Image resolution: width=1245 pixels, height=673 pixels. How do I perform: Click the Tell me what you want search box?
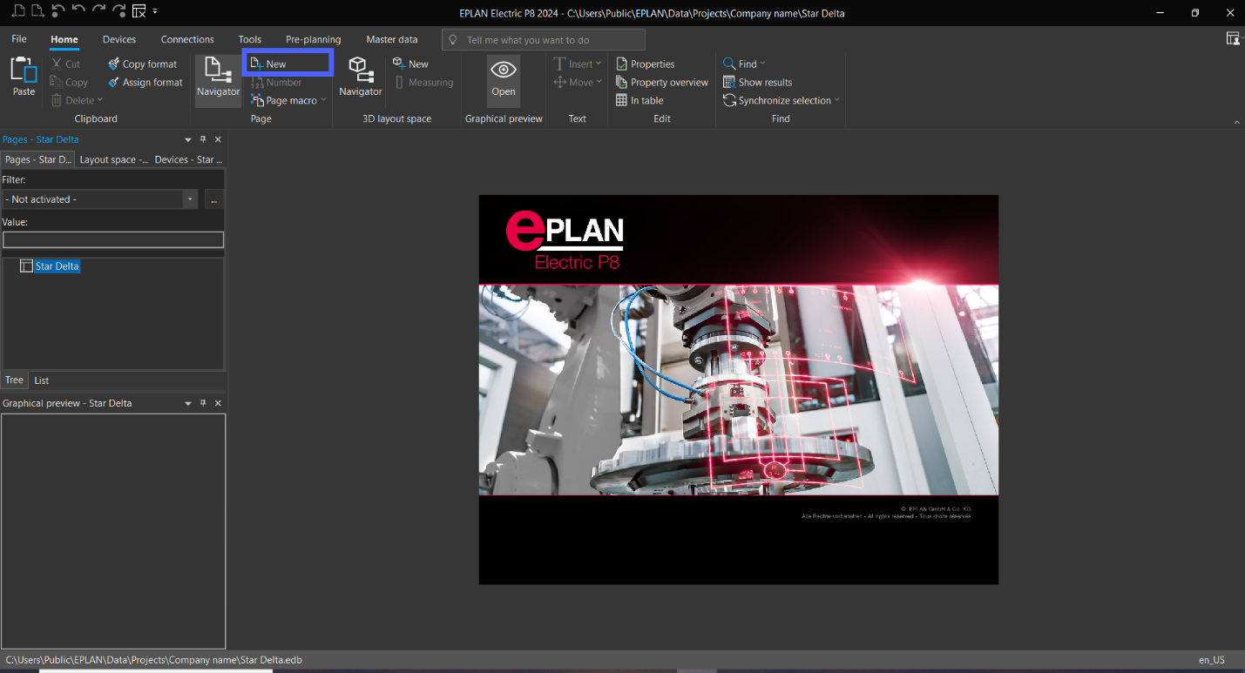tap(544, 40)
